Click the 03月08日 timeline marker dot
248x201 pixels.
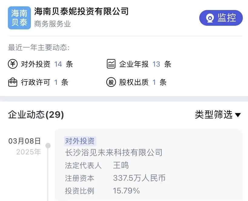(x=48, y=146)
